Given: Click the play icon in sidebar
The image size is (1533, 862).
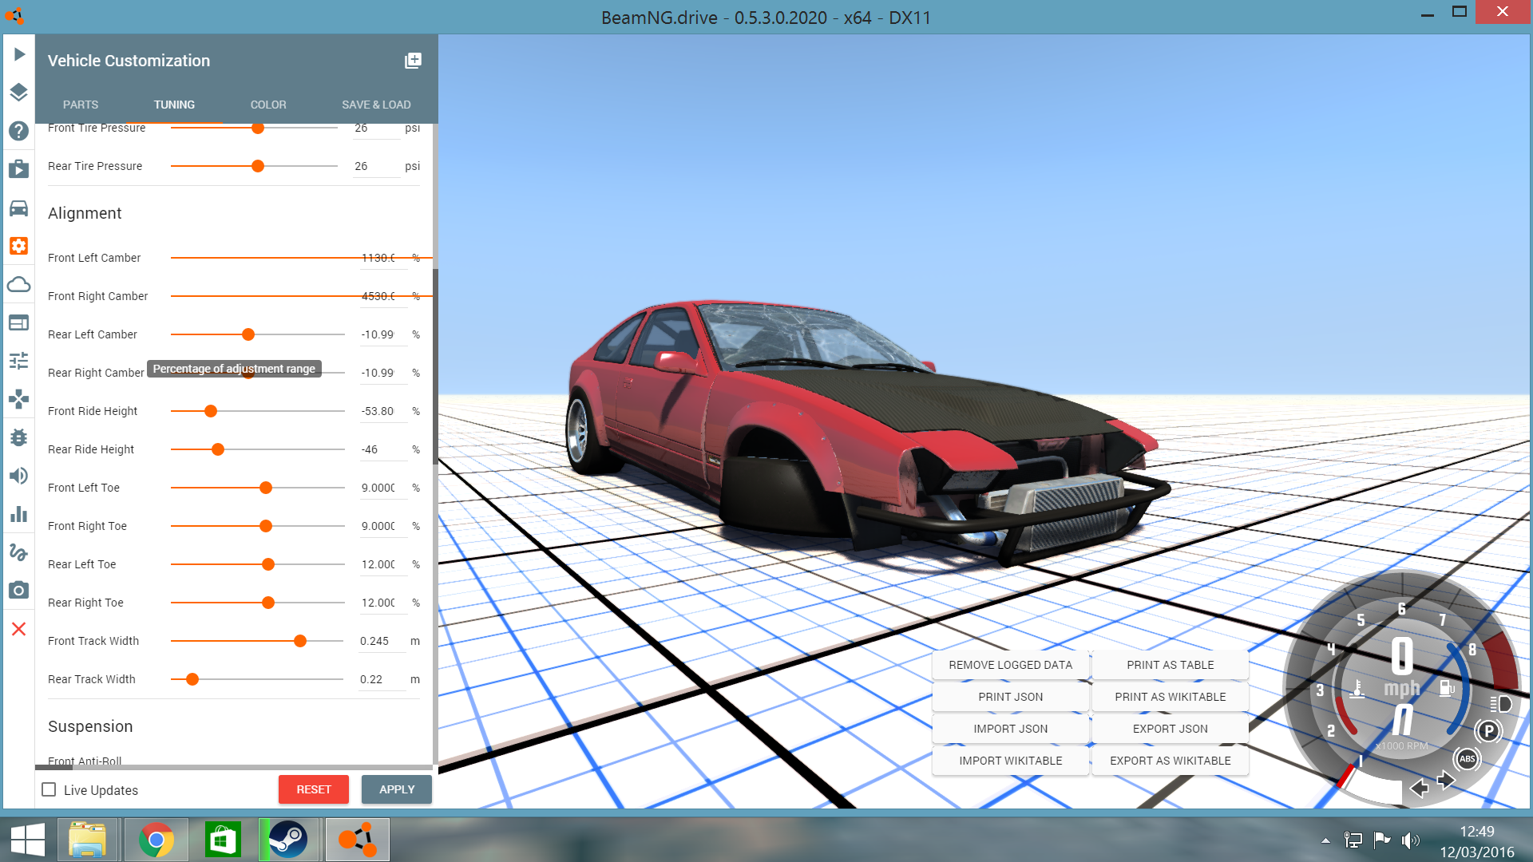Looking at the screenshot, I should tap(19, 54).
